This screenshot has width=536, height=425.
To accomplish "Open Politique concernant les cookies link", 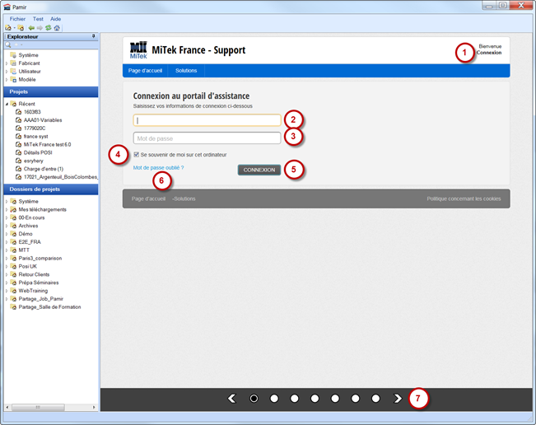I will pos(464,198).
